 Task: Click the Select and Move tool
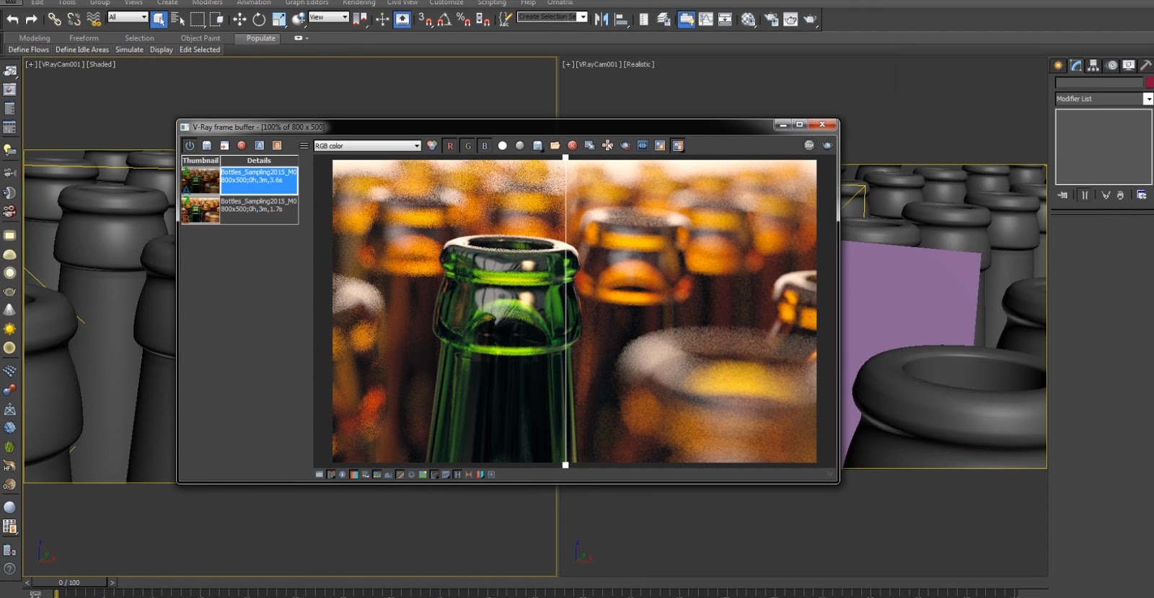click(239, 19)
